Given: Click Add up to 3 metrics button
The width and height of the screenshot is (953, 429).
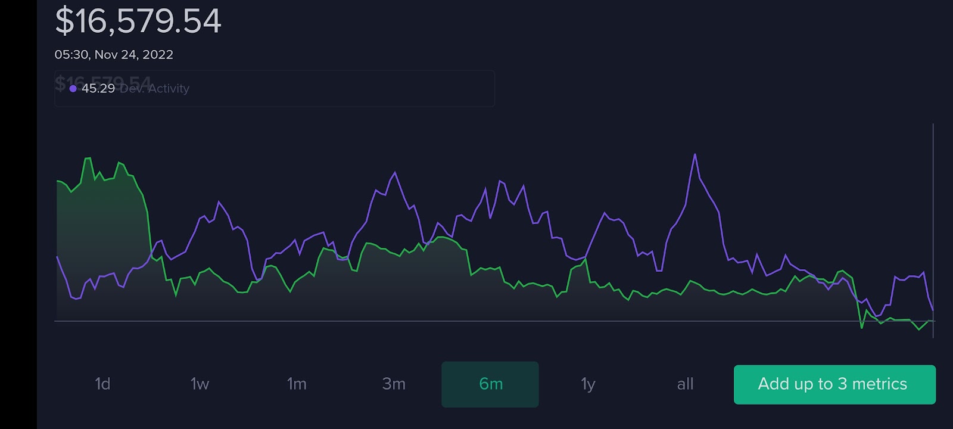Looking at the screenshot, I should [834, 384].
